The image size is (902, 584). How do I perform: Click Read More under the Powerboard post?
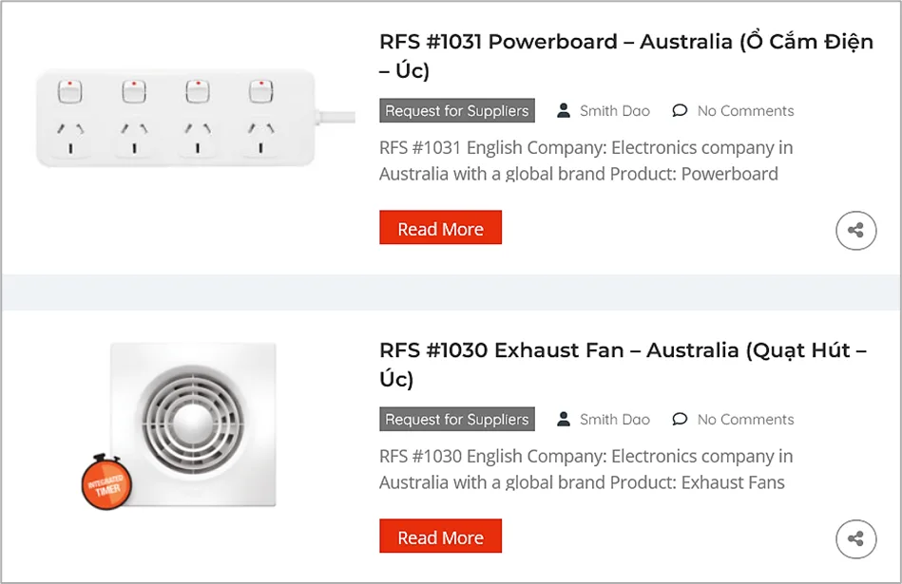pos(441,228)
